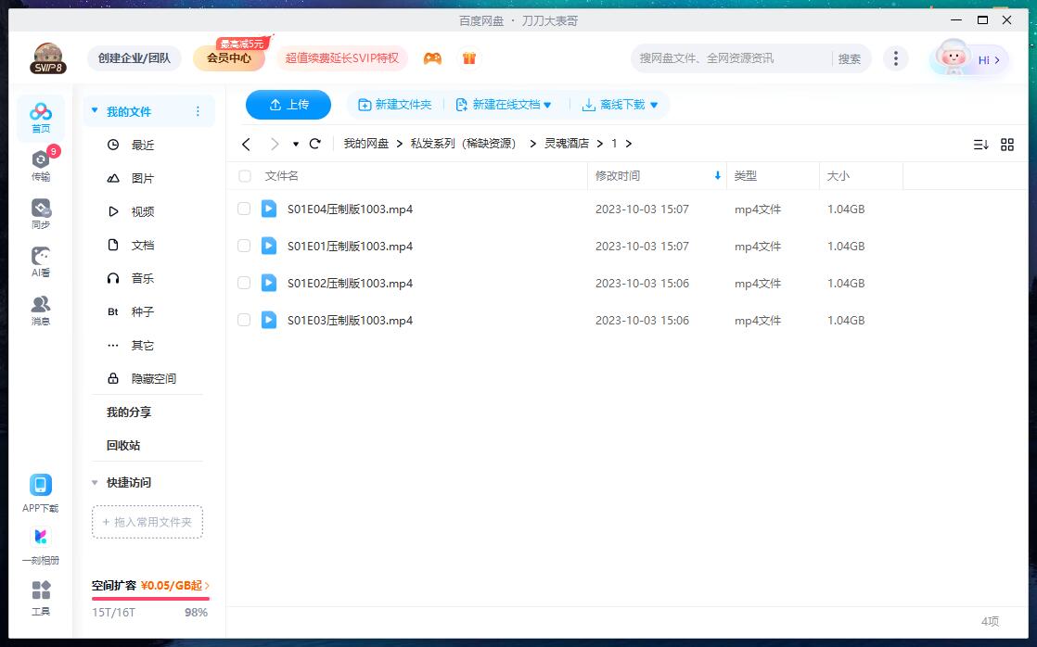This screenshot has width=1037, height=647.
Task: Open the 回收站 recycle bin
Action: pos(122,445)
